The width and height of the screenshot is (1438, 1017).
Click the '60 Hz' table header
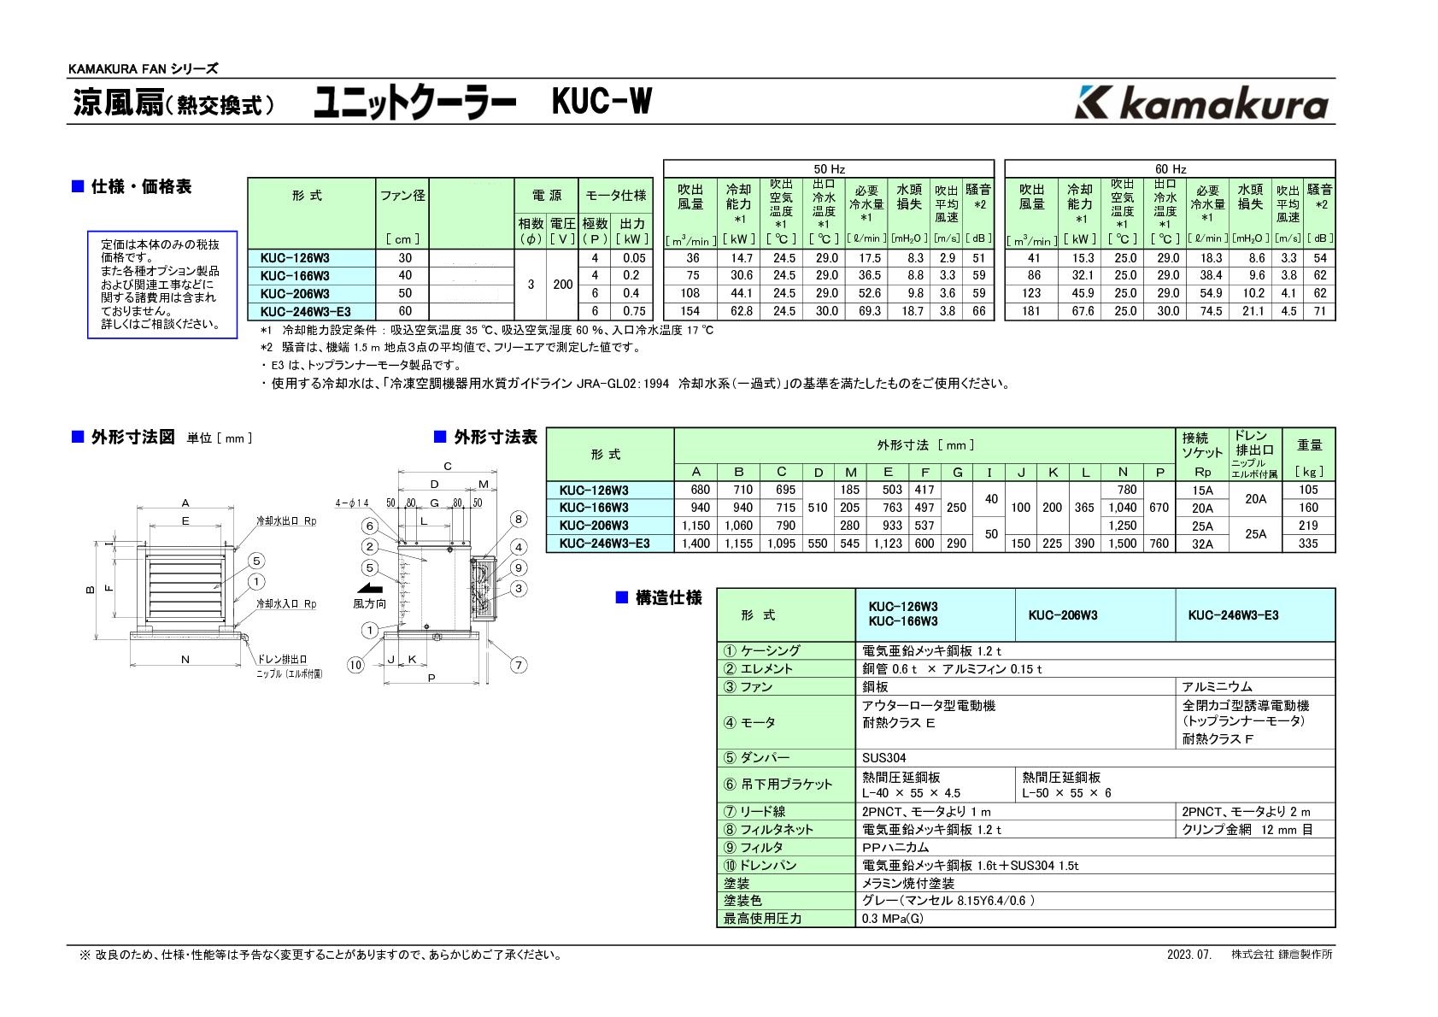click(1170, 168)
